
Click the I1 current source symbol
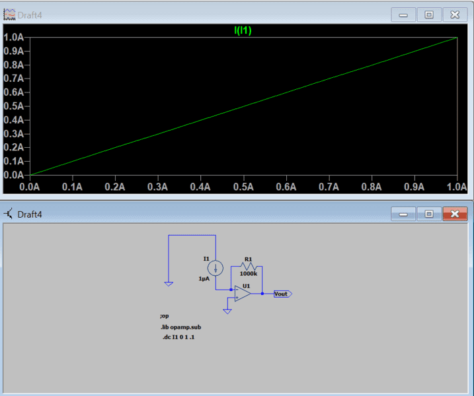click(216, 267)
